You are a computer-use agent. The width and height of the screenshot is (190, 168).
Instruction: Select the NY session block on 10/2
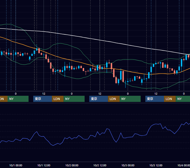[x=130, y=99]
